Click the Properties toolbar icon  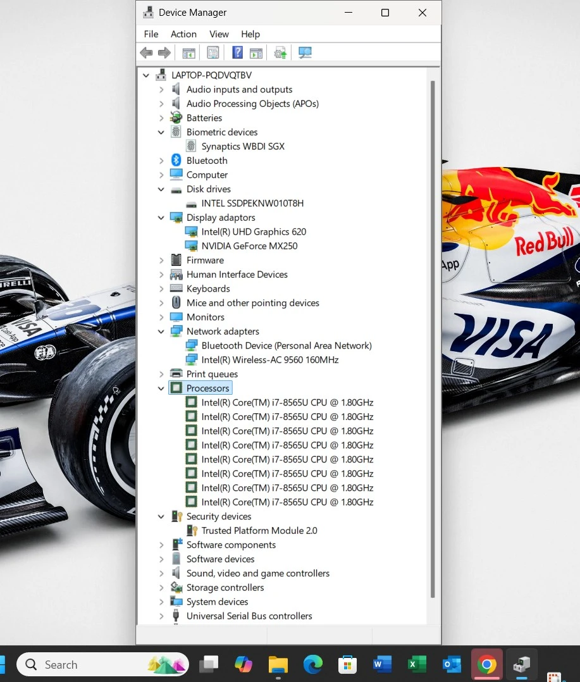coord(213,53)
